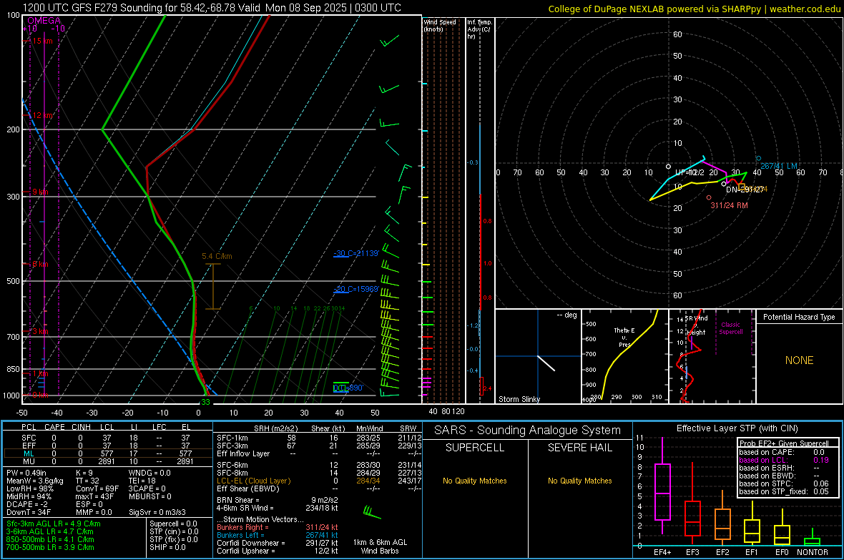Click the SUPERCELL analogue column heading

pos(475,448)
